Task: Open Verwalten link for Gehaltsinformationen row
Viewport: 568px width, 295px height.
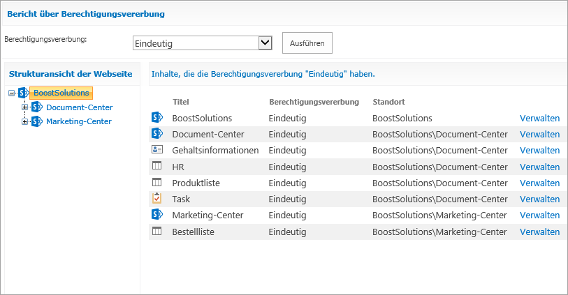Action: (x=540, y=150)
